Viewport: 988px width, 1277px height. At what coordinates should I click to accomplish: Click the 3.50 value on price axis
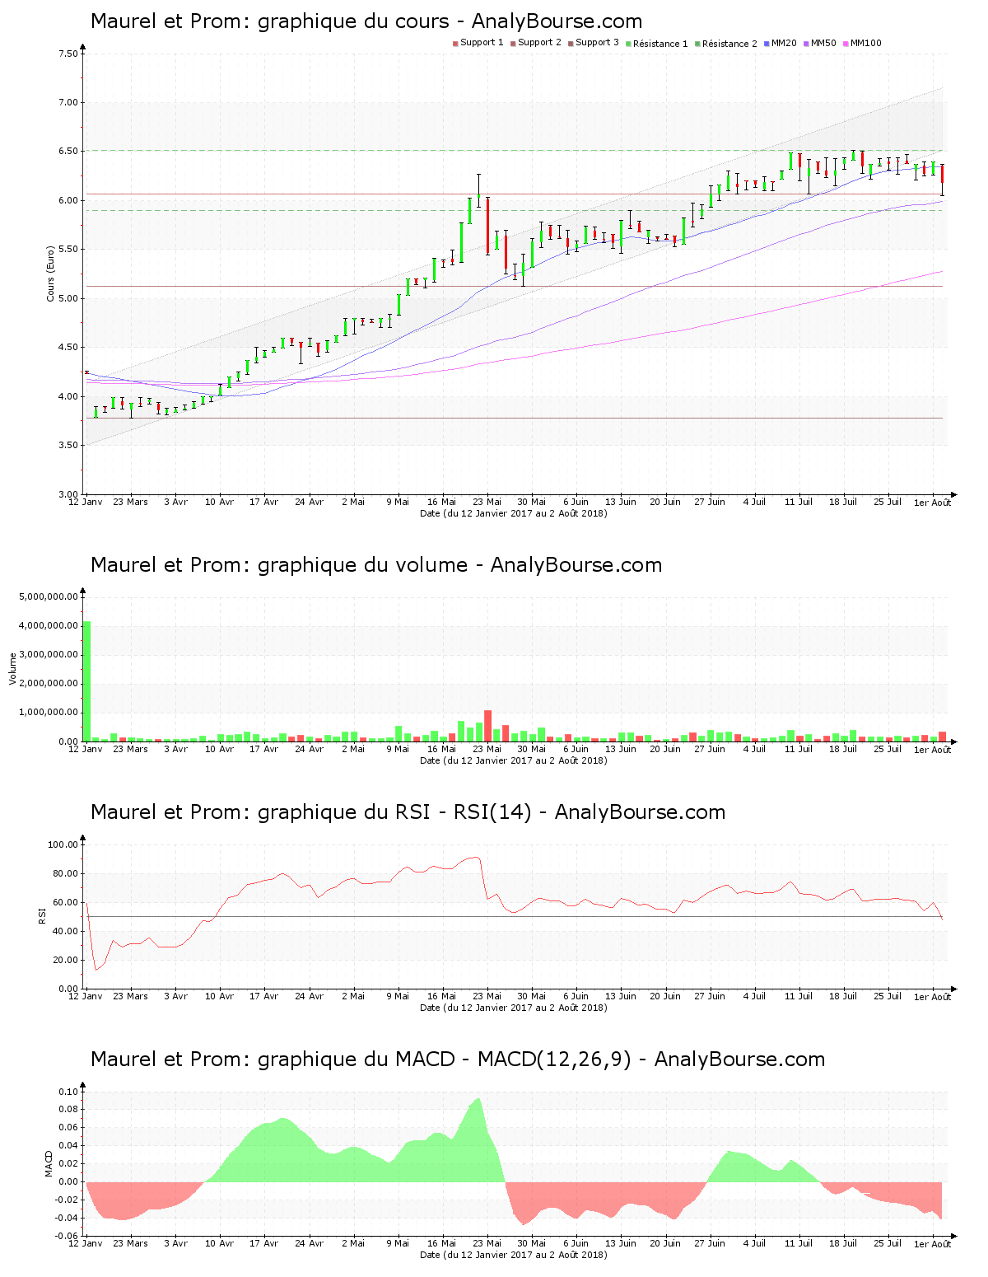[68, 446]
